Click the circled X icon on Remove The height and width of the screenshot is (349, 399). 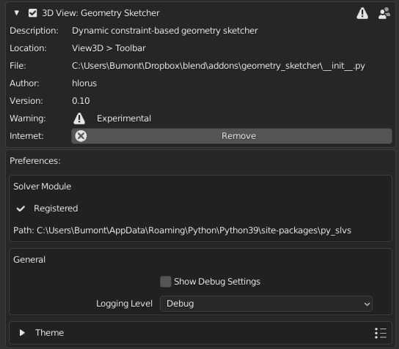pyautogui.click(x=81, y=136)
